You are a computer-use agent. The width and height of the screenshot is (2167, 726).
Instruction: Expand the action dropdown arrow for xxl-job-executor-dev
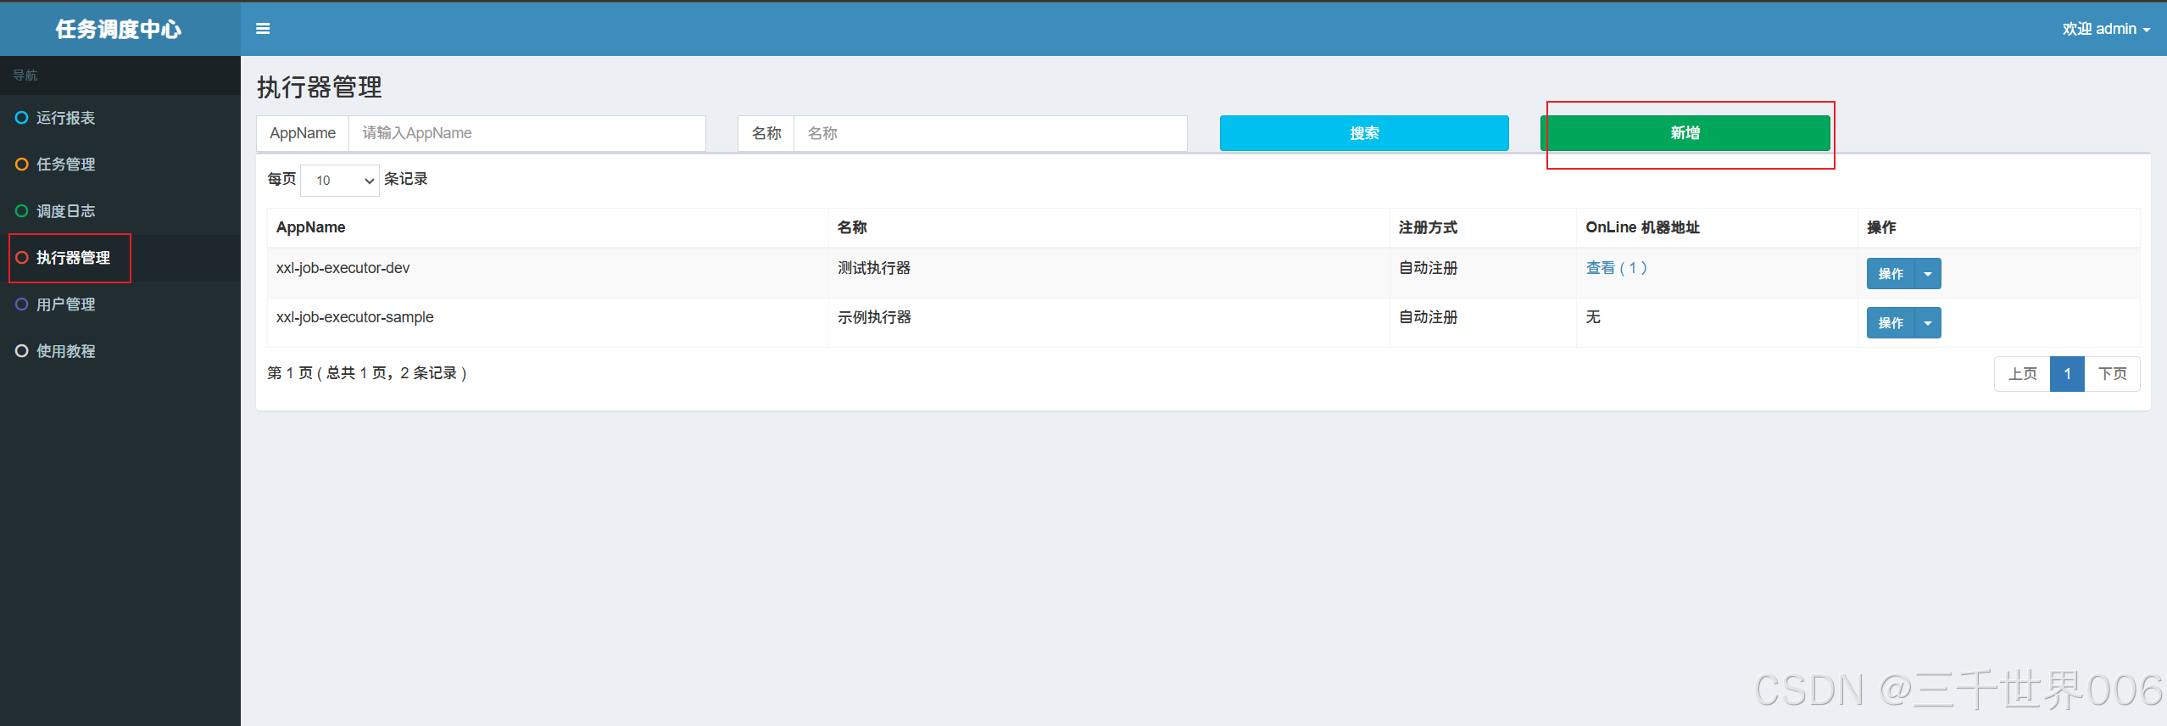click(x=1928, y=274)
